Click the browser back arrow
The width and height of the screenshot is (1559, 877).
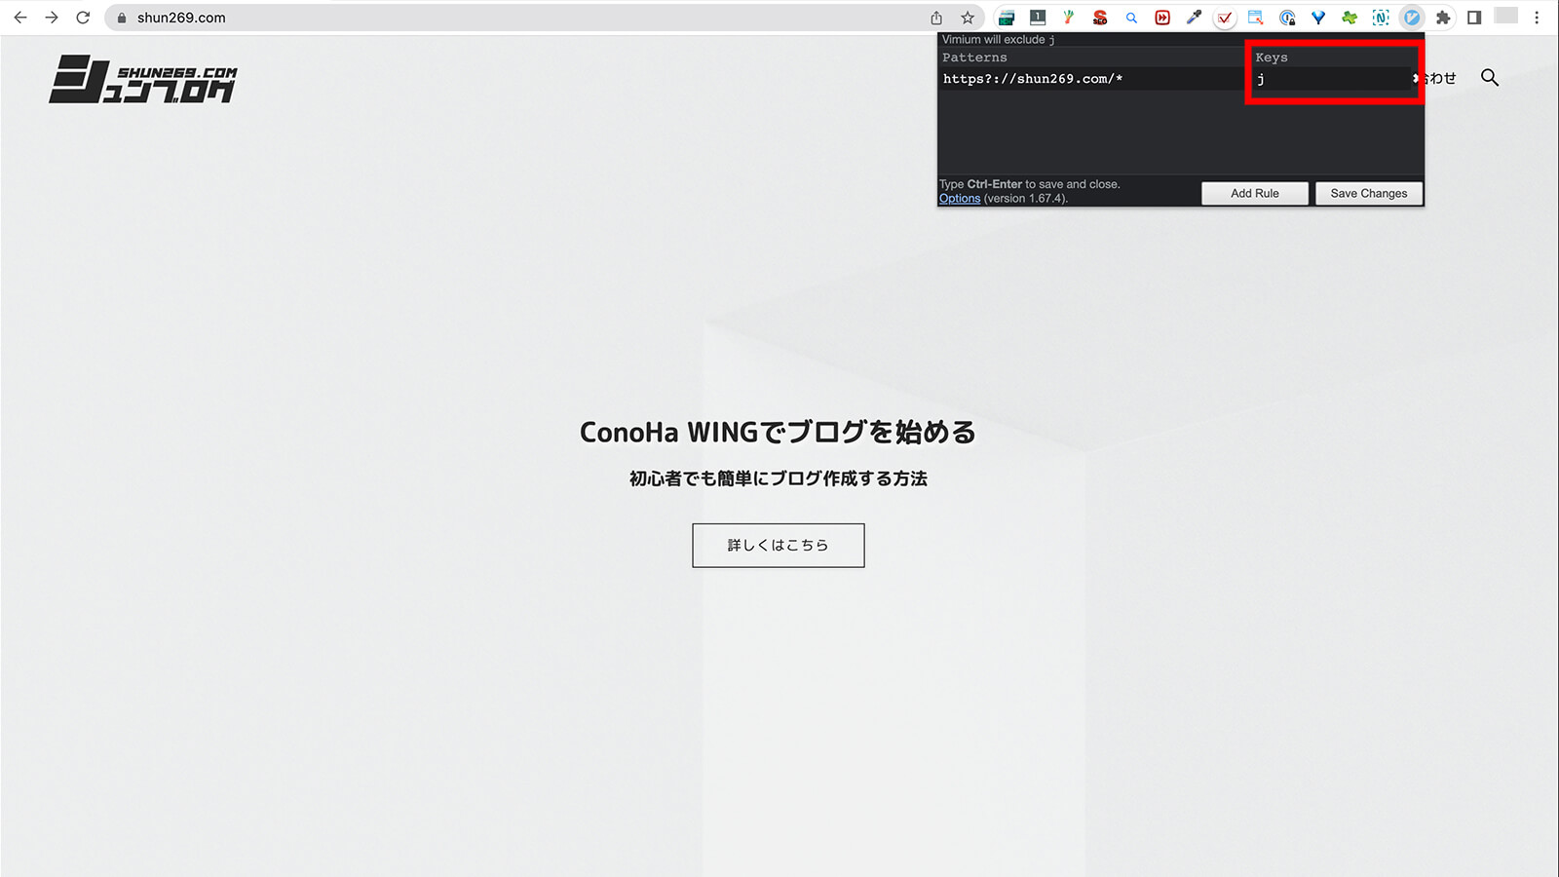20,18
